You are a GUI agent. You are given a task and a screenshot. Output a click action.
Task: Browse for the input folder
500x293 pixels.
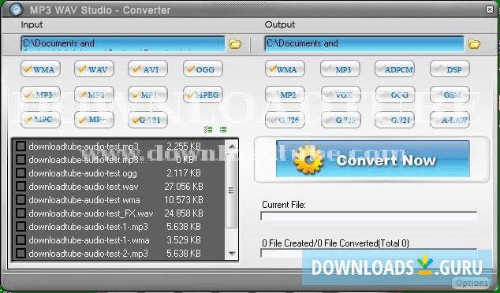click(235, 43)
